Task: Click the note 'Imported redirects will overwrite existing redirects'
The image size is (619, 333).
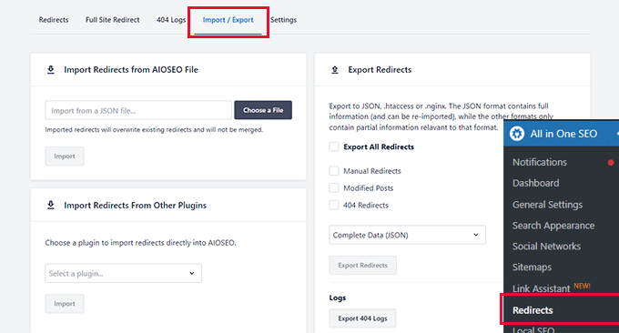Action: click(154, 130)
